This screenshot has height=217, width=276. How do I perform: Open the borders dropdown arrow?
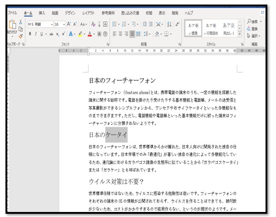tap(171, 34)
